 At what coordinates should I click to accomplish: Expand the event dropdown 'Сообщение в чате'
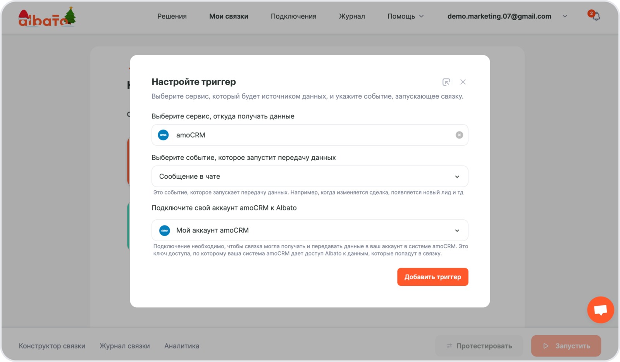click(457, 177)
